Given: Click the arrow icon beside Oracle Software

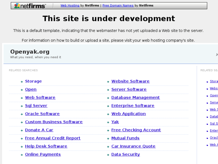Looking at the screenshot, I should [22, 114].
